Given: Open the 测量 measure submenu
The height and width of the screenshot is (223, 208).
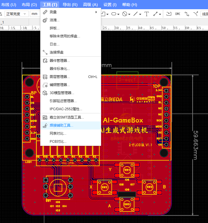Looking at the screenshot, I should [71, 12].
